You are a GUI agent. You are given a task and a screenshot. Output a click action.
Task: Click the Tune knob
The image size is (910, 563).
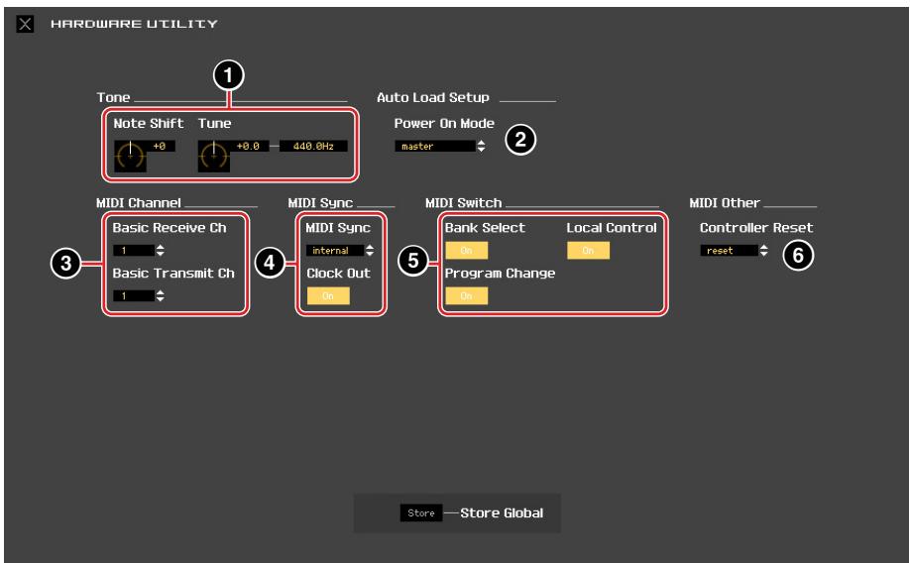click(x=213, y=156)
